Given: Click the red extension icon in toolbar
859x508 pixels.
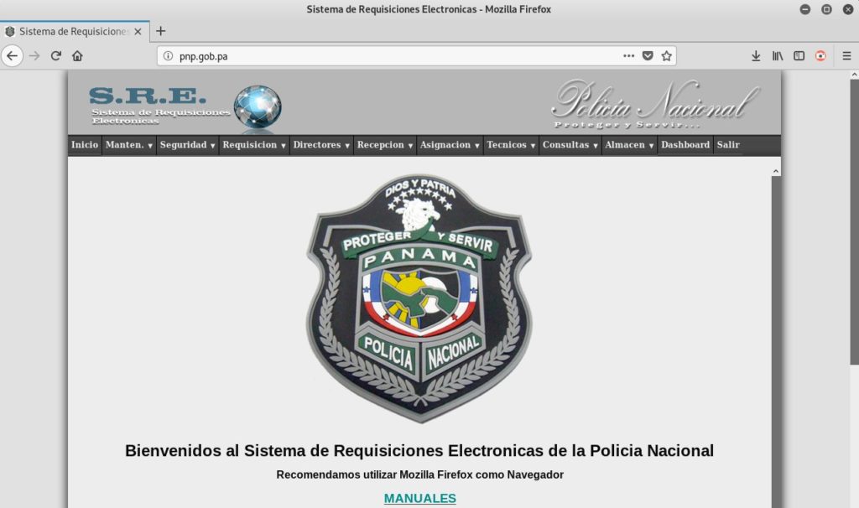Looking at the screenshot, I should 820,56.
